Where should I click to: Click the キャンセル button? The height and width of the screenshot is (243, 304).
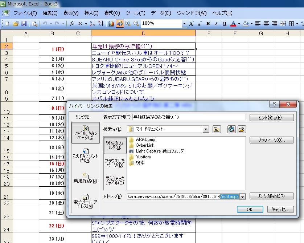280,210
